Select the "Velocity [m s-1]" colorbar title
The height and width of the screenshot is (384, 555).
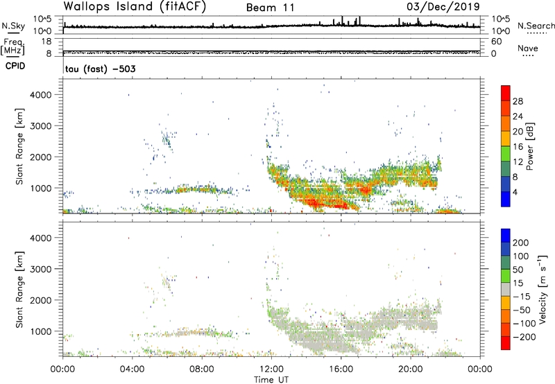(543, 289)
